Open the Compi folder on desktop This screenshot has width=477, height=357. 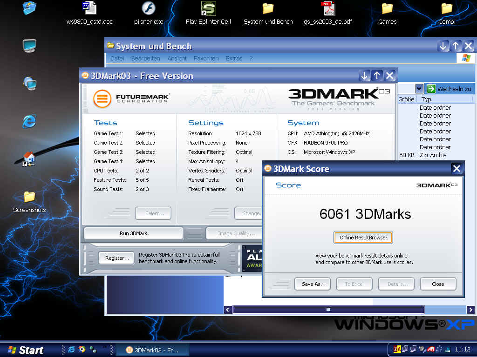(x=447, y=8)
